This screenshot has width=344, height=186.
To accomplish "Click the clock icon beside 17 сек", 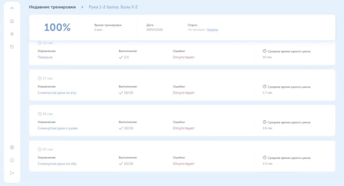I will tap(40, 78).
